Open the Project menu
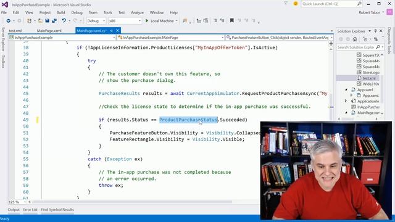This screenshot has width=395, height=222. [45, 12]
